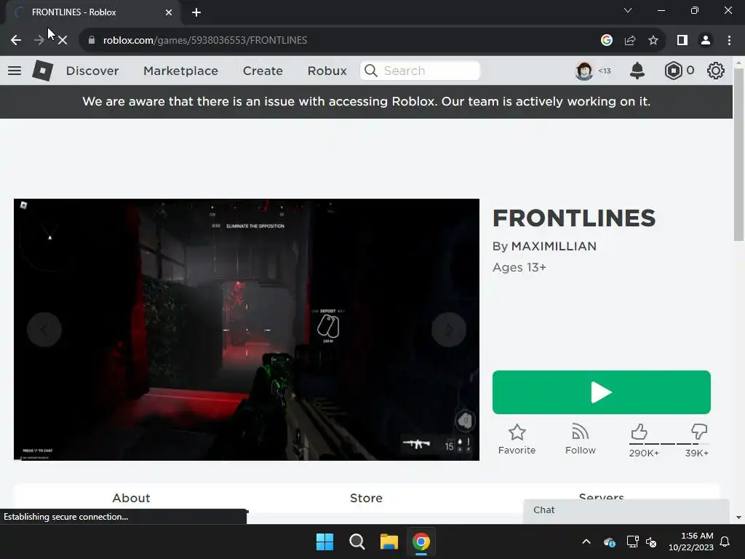View site security lock information
The height and width of the screenshot is (559, 745).
coord(92,41)
